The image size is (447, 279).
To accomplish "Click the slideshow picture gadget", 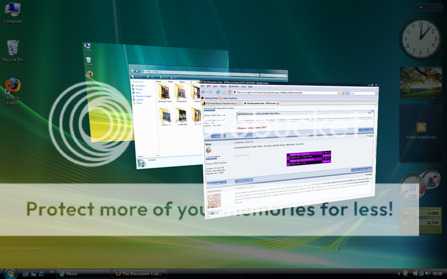I will [x=421, y=82].
